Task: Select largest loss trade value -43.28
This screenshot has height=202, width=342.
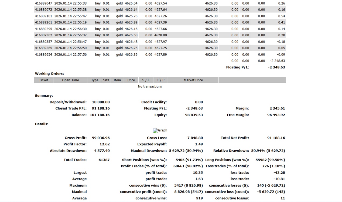Action: (x=279, y=173)
